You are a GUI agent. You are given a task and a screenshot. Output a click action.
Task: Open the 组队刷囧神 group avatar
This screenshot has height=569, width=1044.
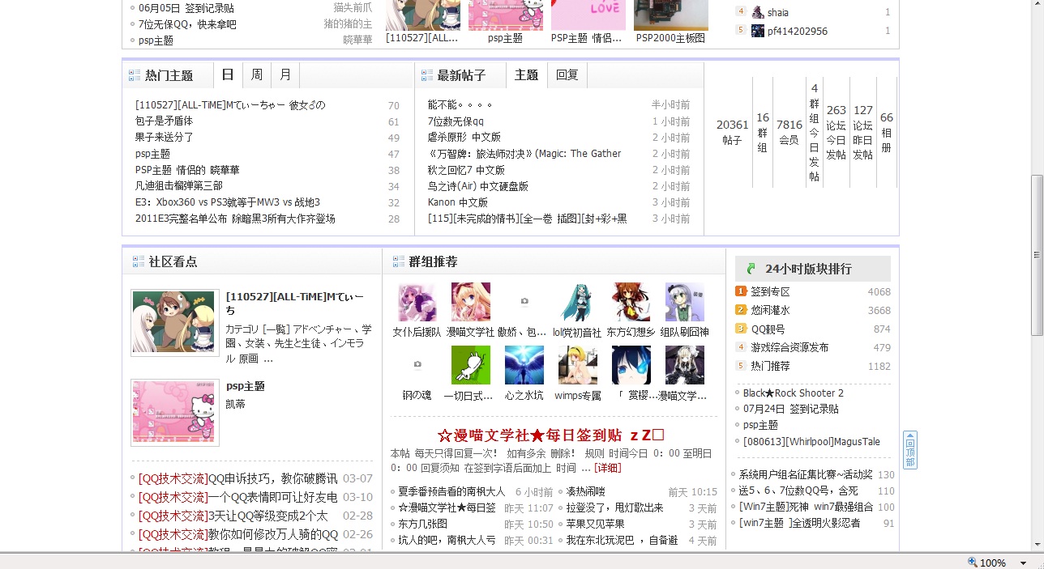(x=685, y=302)
